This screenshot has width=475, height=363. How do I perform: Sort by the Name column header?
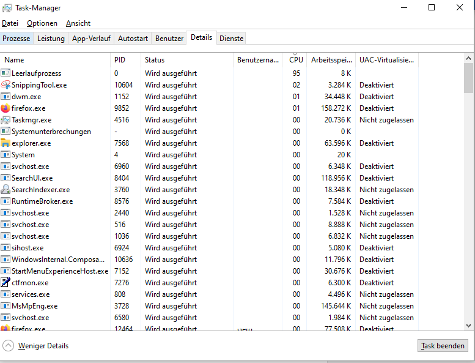[x=55, y=60]
